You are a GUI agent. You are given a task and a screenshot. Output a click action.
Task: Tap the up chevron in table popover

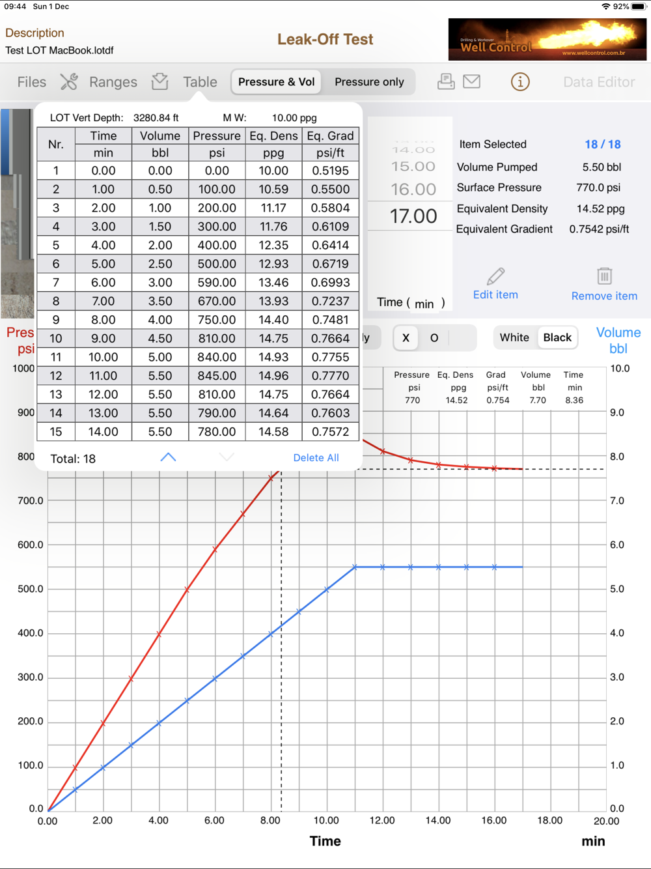[x=168, y=457]
